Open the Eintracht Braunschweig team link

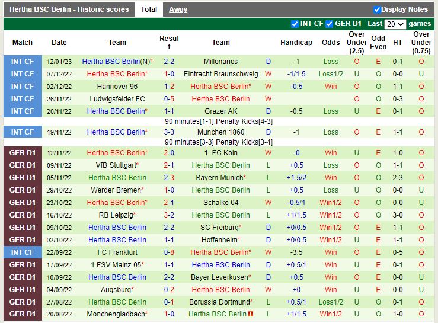(220, 74)
